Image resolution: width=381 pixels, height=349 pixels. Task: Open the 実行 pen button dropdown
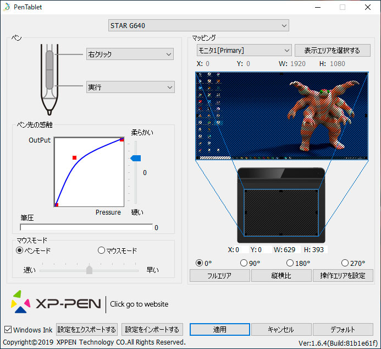(130, 87)
